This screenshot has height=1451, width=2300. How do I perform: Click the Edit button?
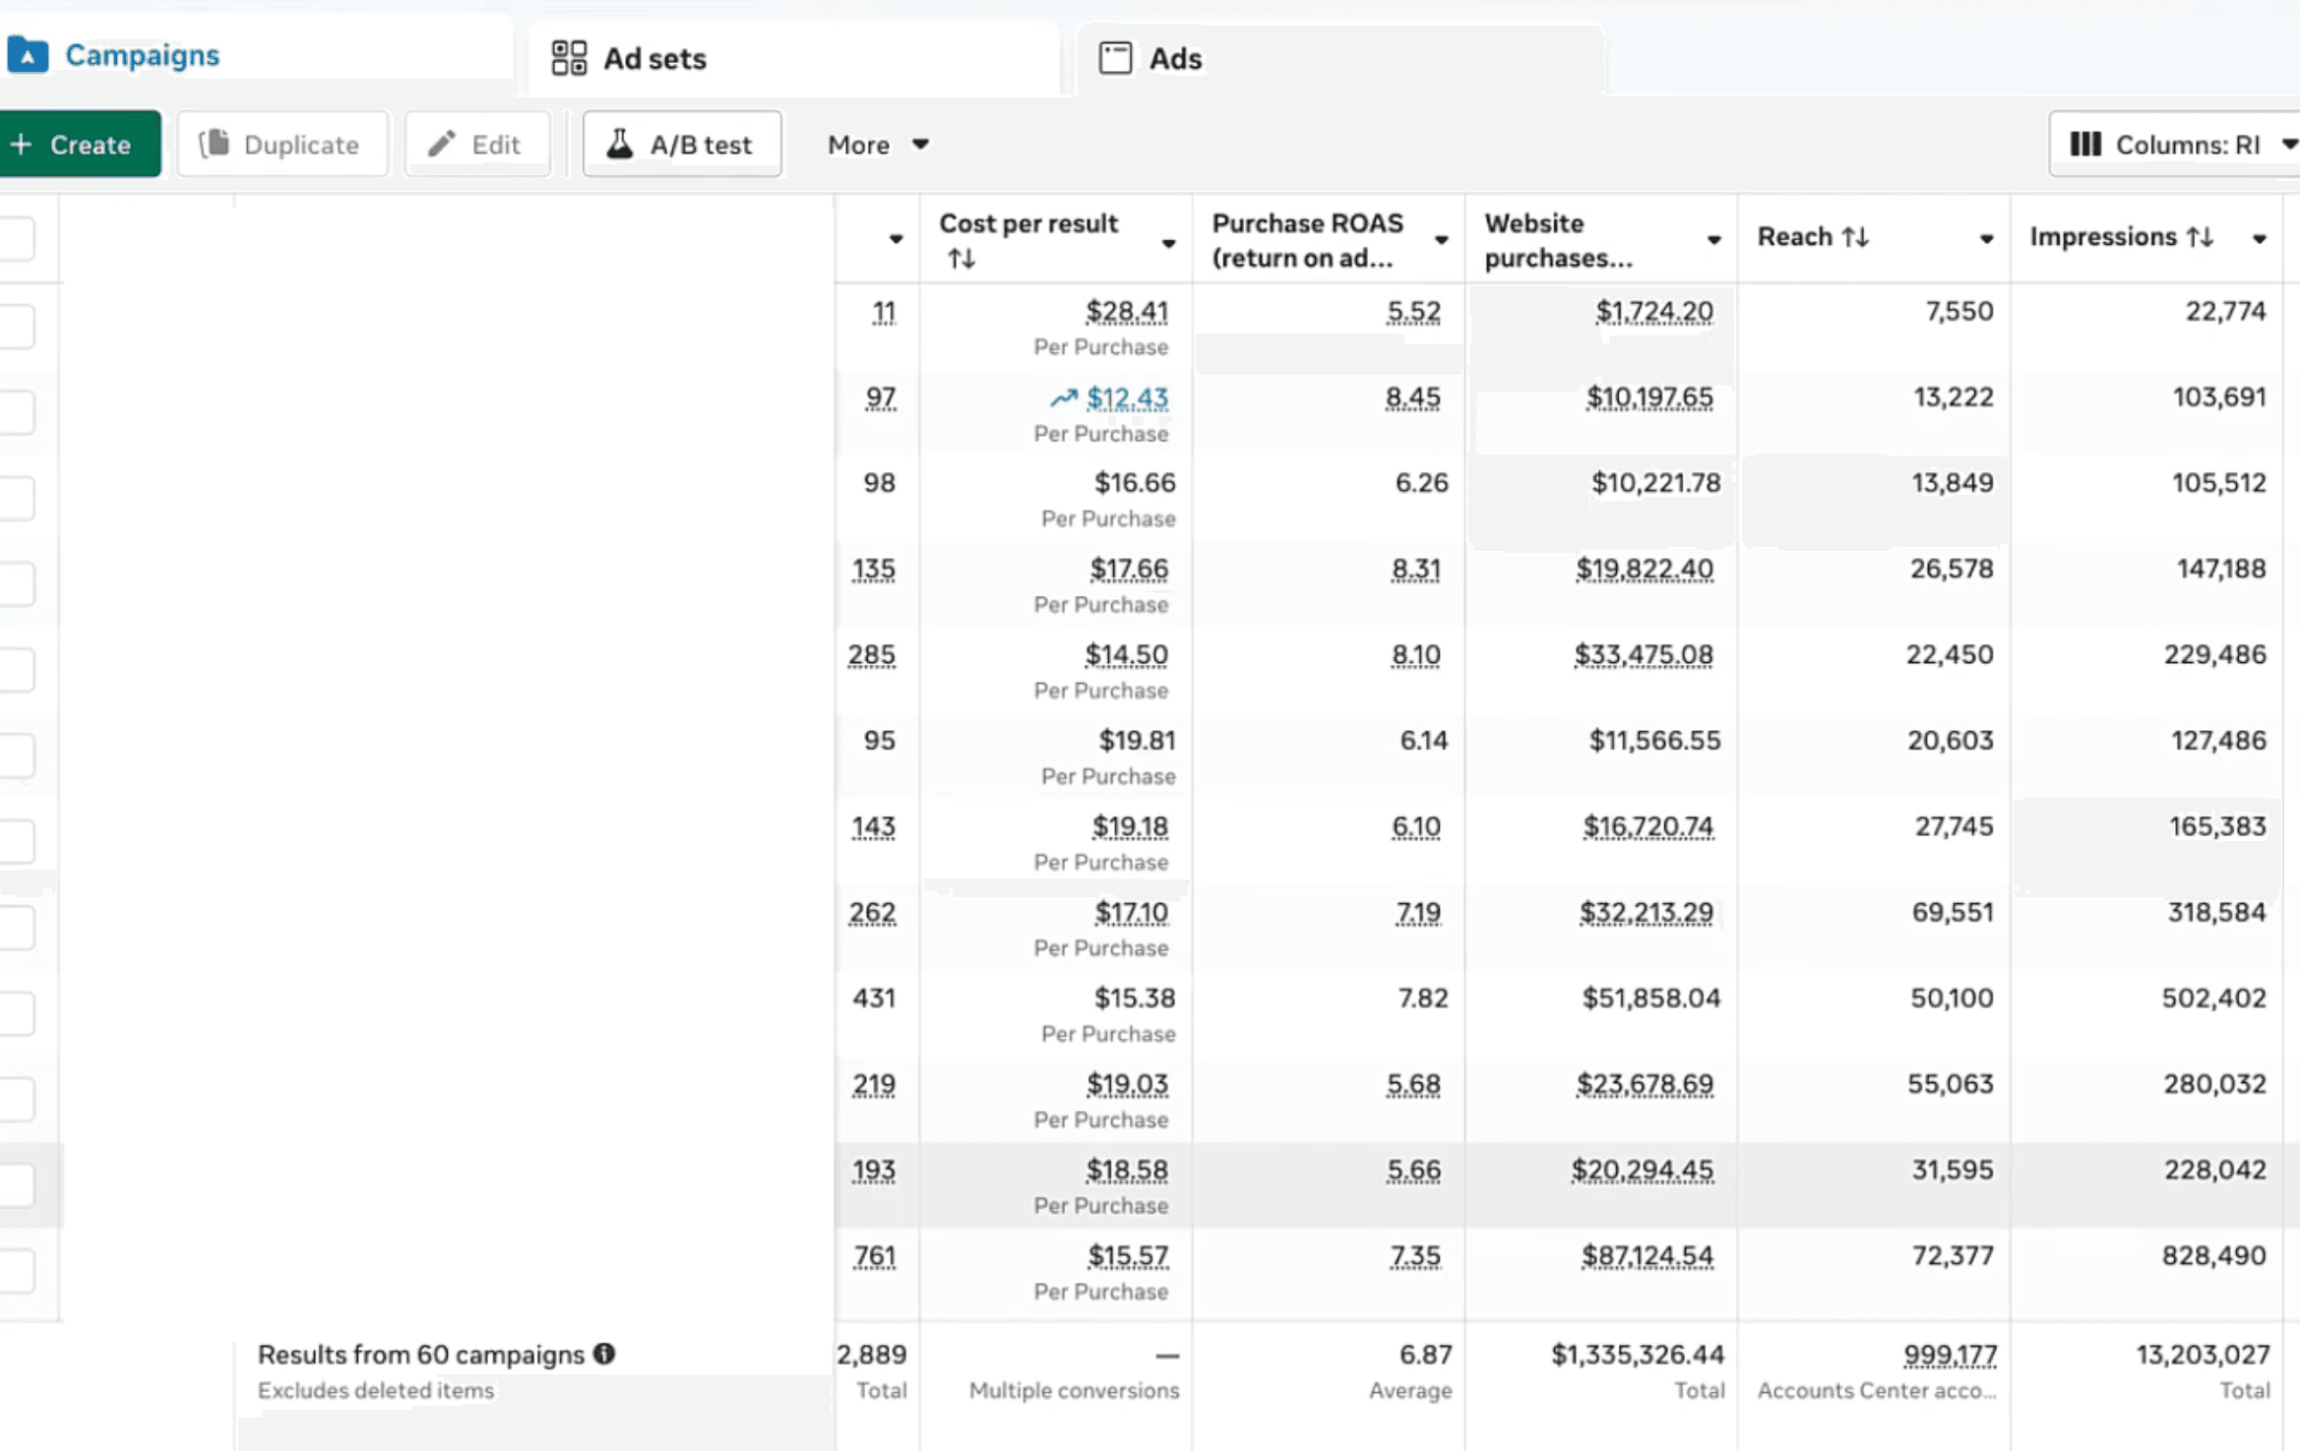477,145
